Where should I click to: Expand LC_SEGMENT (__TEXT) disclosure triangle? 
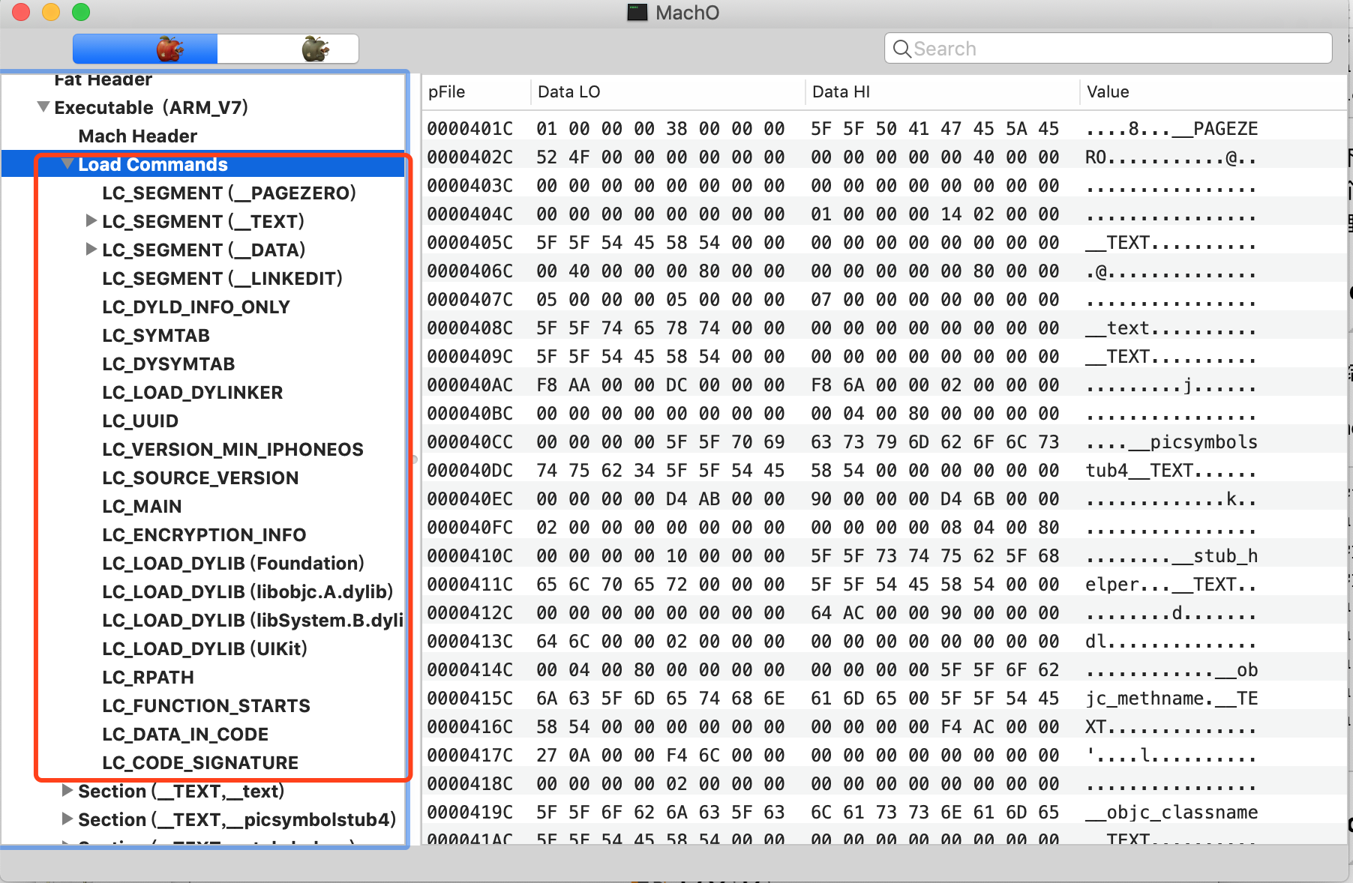[91, 221]
